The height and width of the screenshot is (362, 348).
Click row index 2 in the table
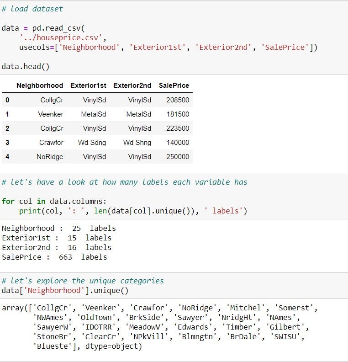click(7, 128)
